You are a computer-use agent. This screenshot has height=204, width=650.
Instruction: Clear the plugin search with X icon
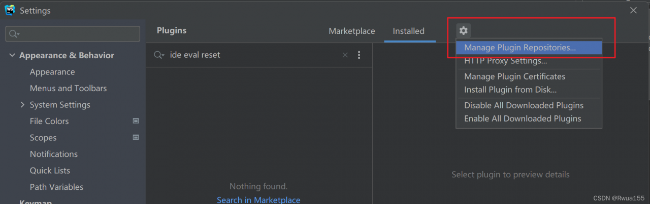pyautogui.click(x=345, y=55)
